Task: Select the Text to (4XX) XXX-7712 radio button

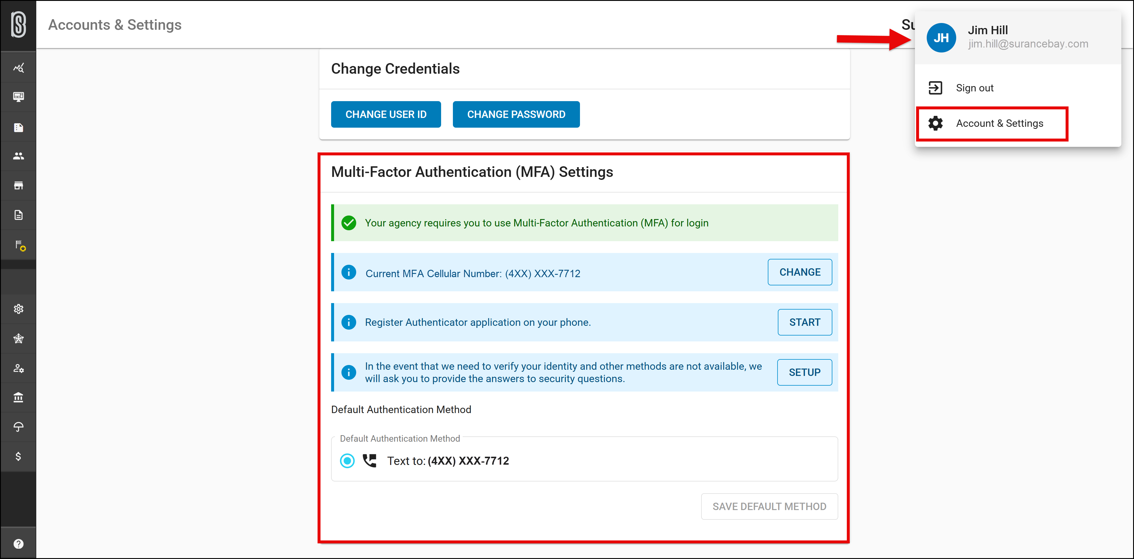Action: (x=347, y=461)
